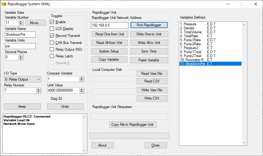Click Copy File to Rapidlogger Unit
263x156 pixels.
[x=133, y=125]
